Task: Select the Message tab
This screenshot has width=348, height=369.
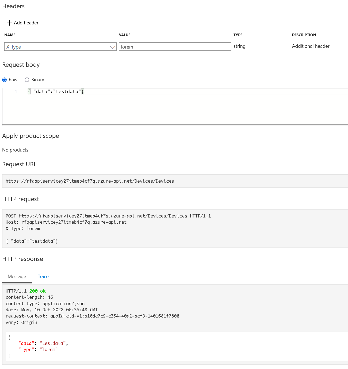Action: [x=17, y=276]
